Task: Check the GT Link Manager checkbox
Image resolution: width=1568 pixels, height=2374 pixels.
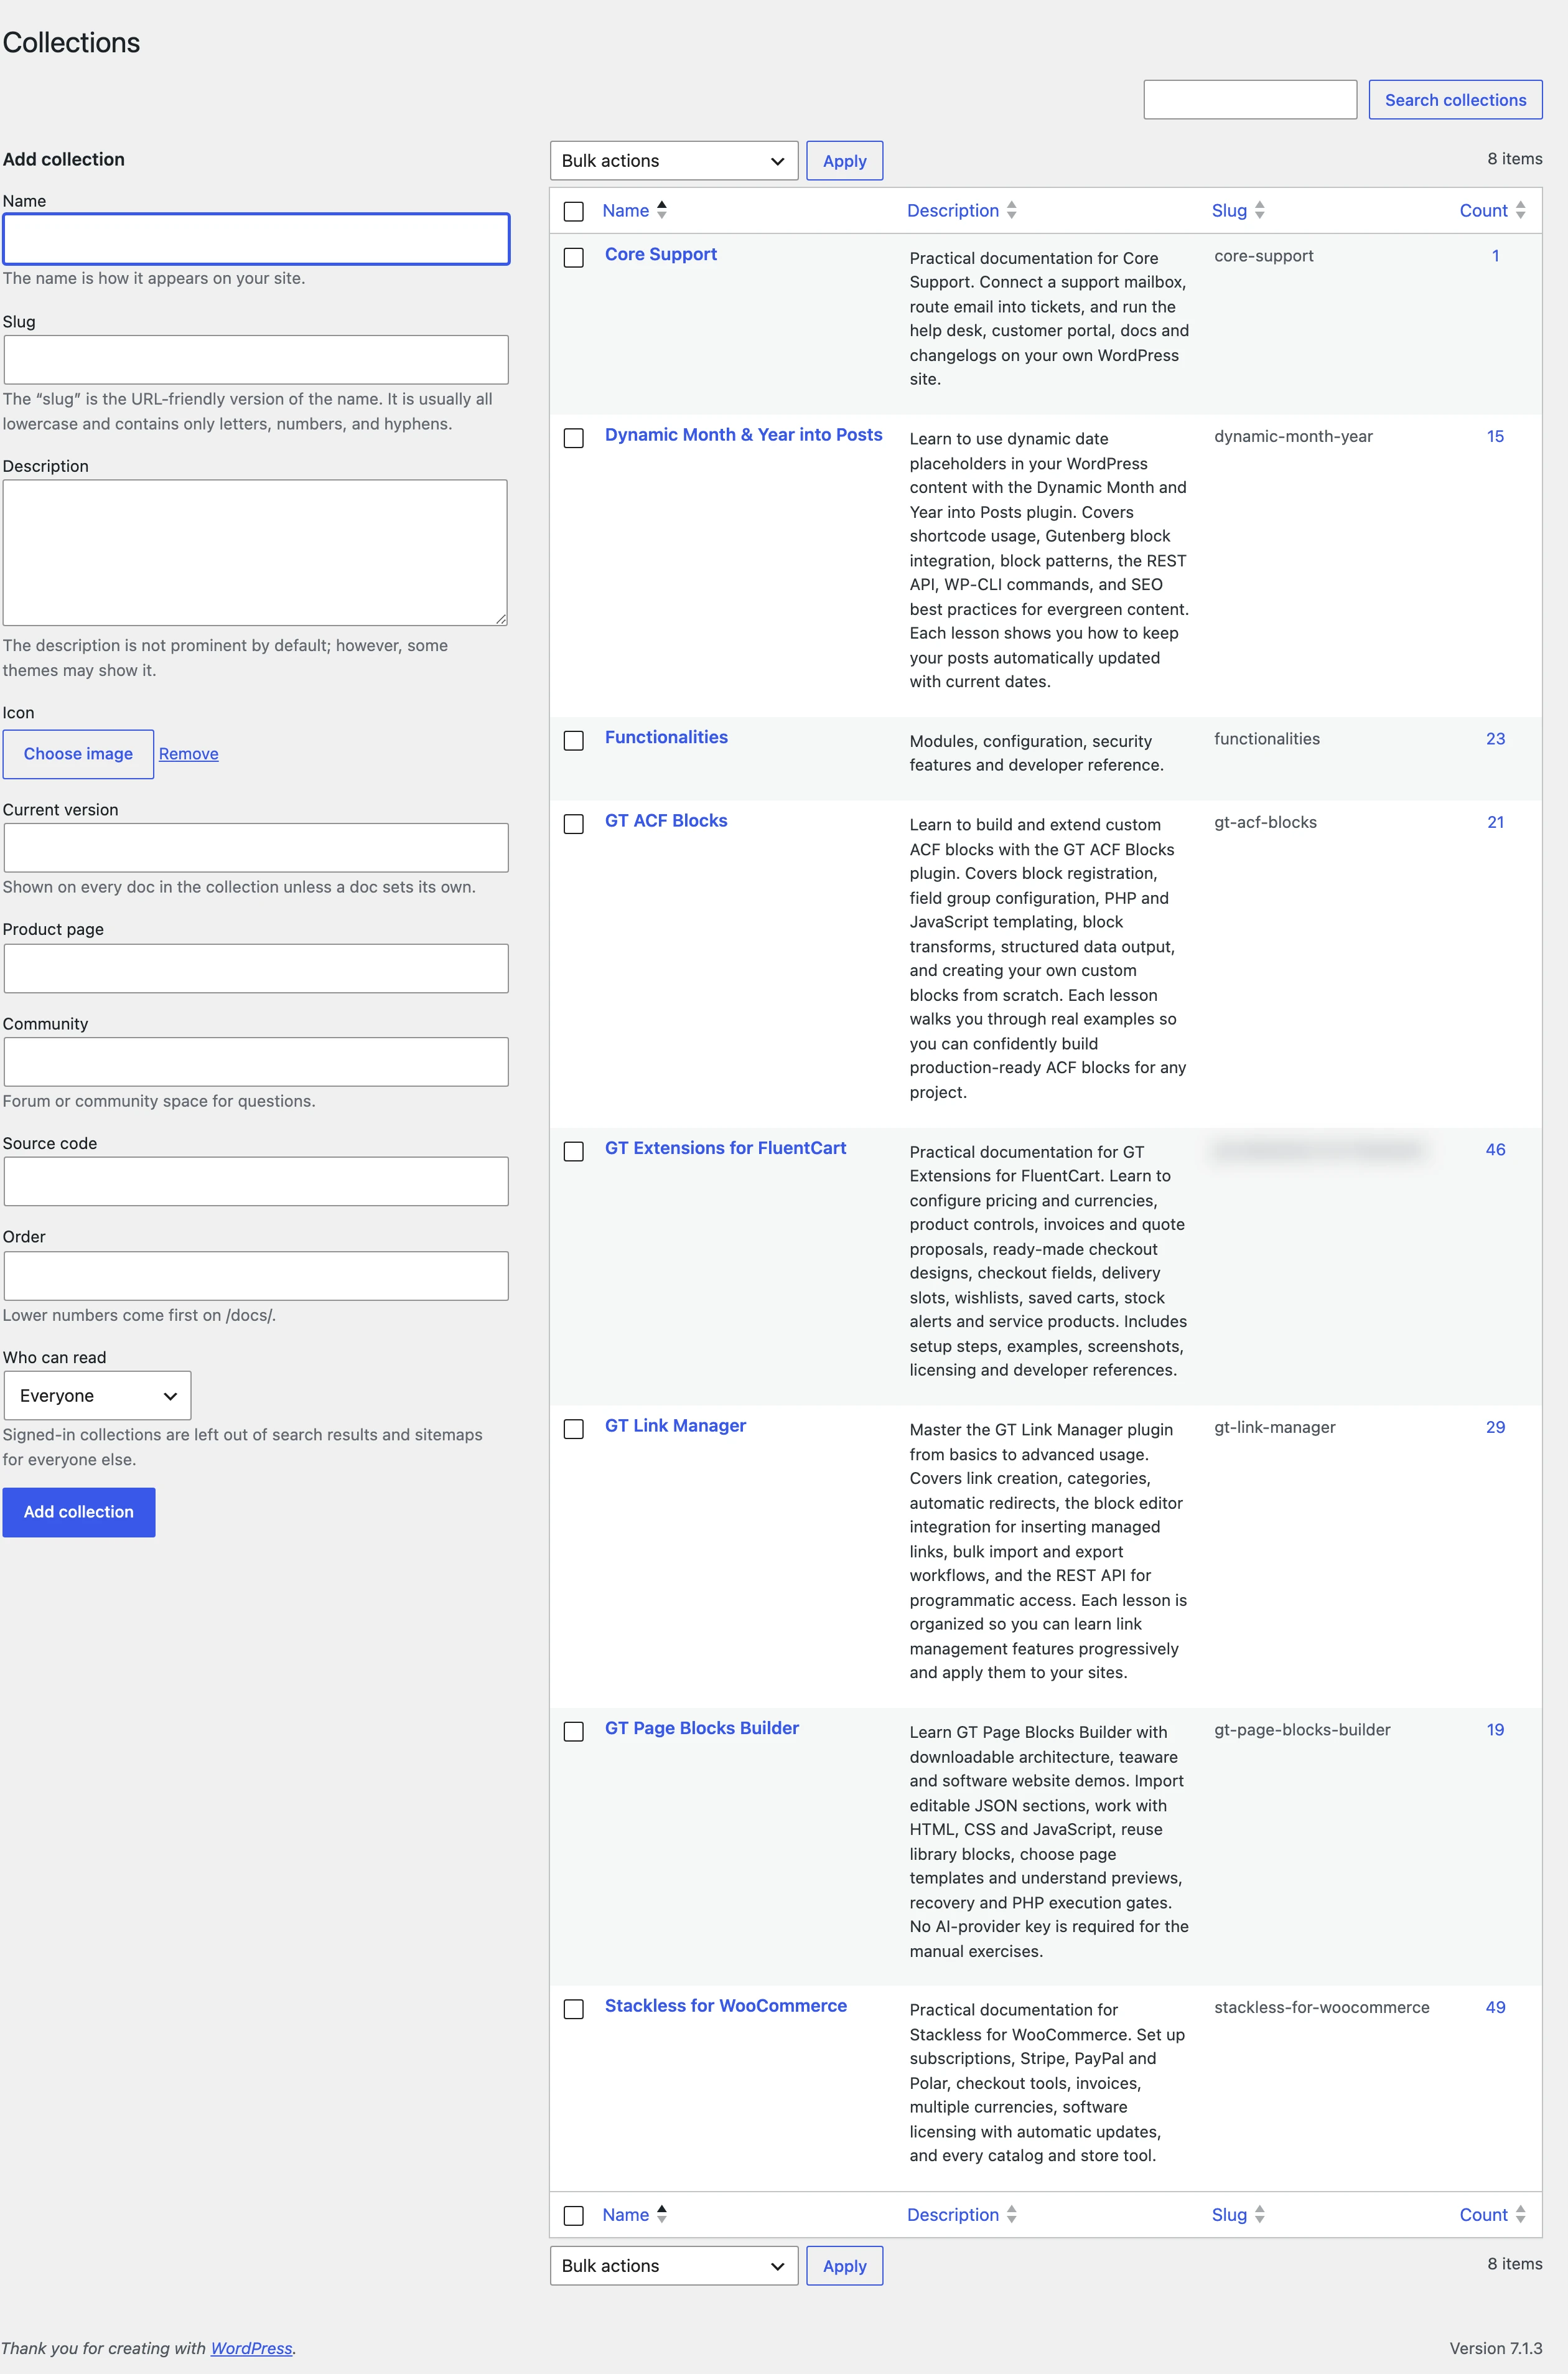Action: (574, 1429)
